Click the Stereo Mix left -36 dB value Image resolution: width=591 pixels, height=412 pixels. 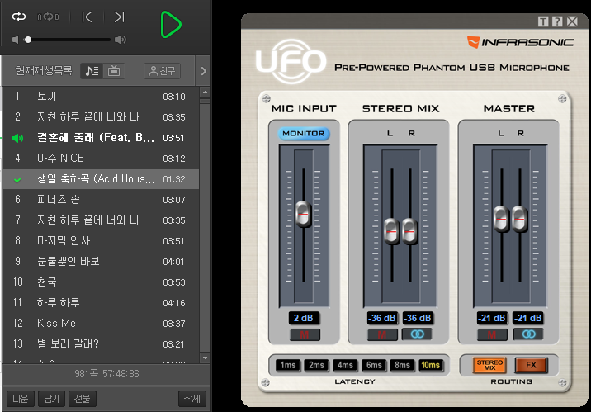382,318
